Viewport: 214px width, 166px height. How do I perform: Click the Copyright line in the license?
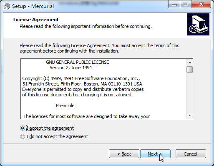coord(81,78)
